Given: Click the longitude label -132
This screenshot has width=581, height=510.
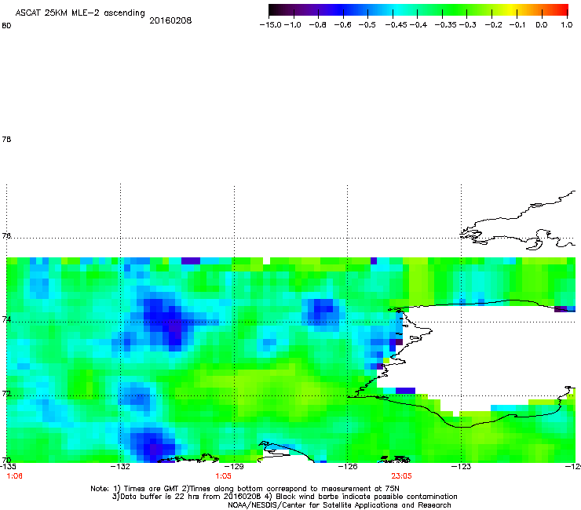Looking at the screenshot, I should (120, 467).
